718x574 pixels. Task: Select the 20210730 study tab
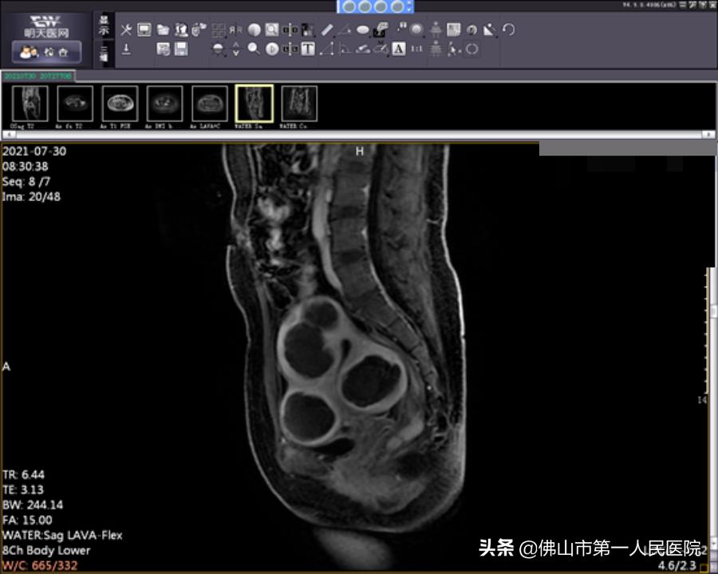[x=38, y=76]
